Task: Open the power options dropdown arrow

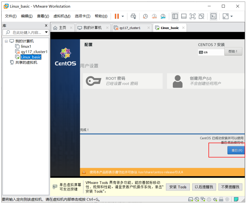Action: [x=123, y=16]
